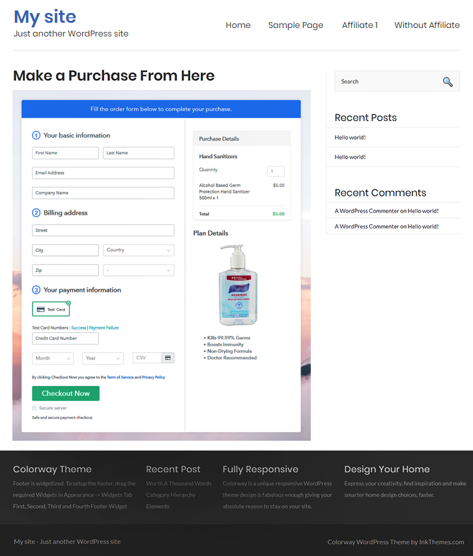Click the search magnifier icon
Screen dimensions: 473x556
coord(447,81)
